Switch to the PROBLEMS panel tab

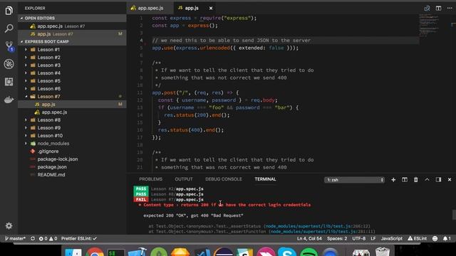pos(150,179)
